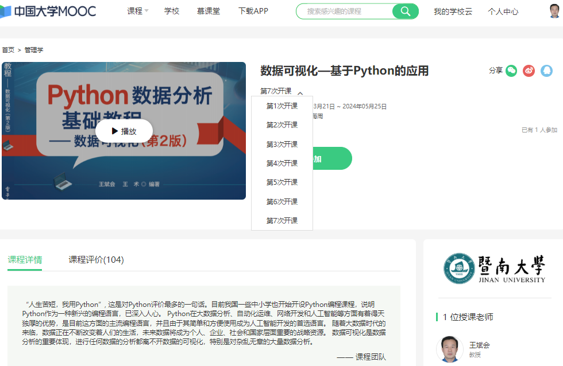Click teacher 王斌会 avatar photo

[450, 349]
